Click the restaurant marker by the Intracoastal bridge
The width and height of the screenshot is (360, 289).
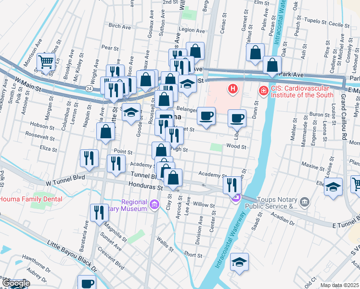232,186
